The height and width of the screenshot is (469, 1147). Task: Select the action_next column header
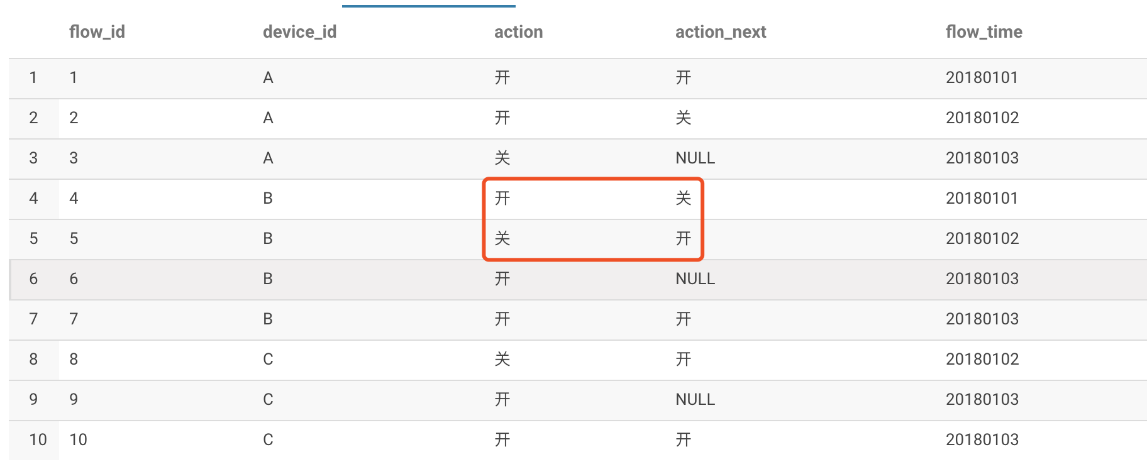point(721,32)
